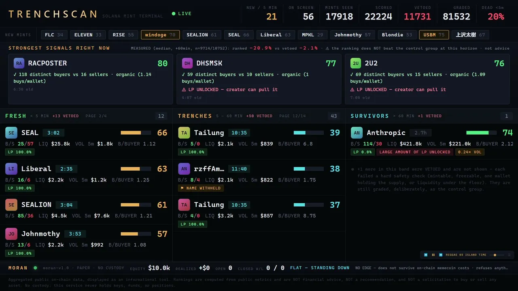Screen dimensions: 518x291
Task: Click the RA avatar on the RACPOSTER card
Action: 19,63
